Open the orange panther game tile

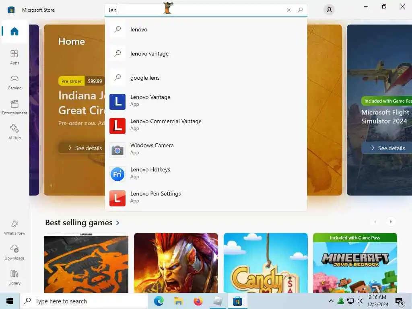[x=86, y=263]
